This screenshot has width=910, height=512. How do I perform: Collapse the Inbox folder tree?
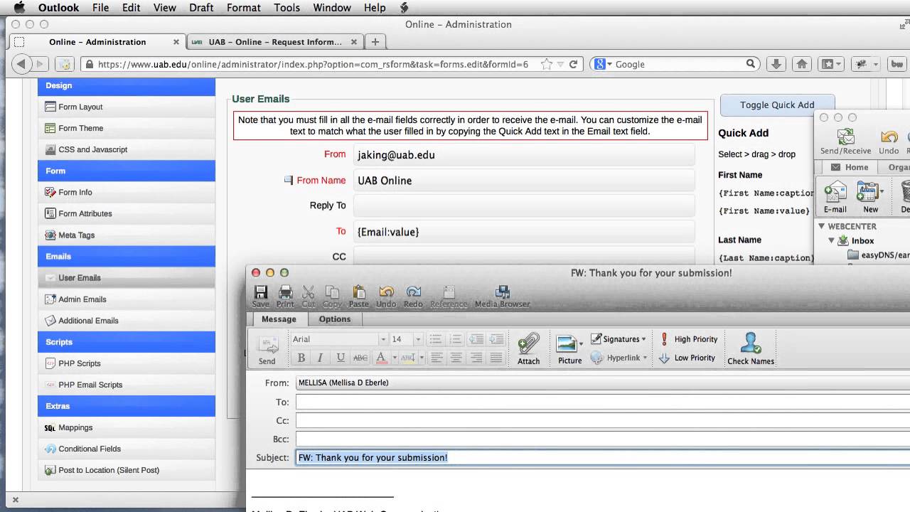pos(832,240)
